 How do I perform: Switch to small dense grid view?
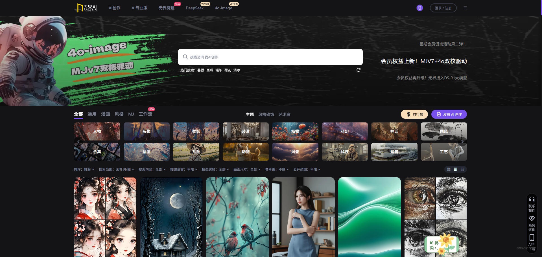point(462,169)
